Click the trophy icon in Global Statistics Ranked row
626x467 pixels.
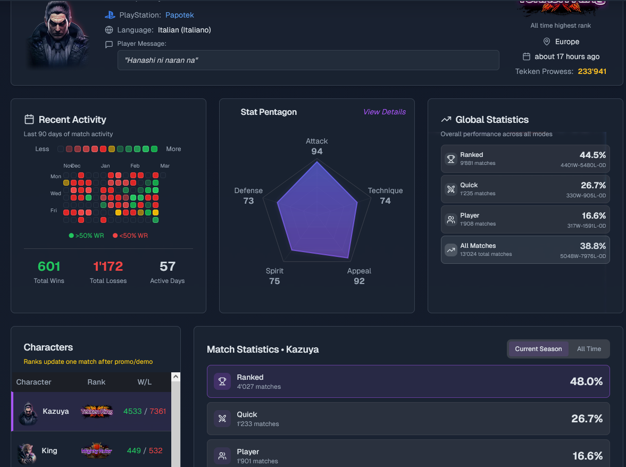[451, 159]
